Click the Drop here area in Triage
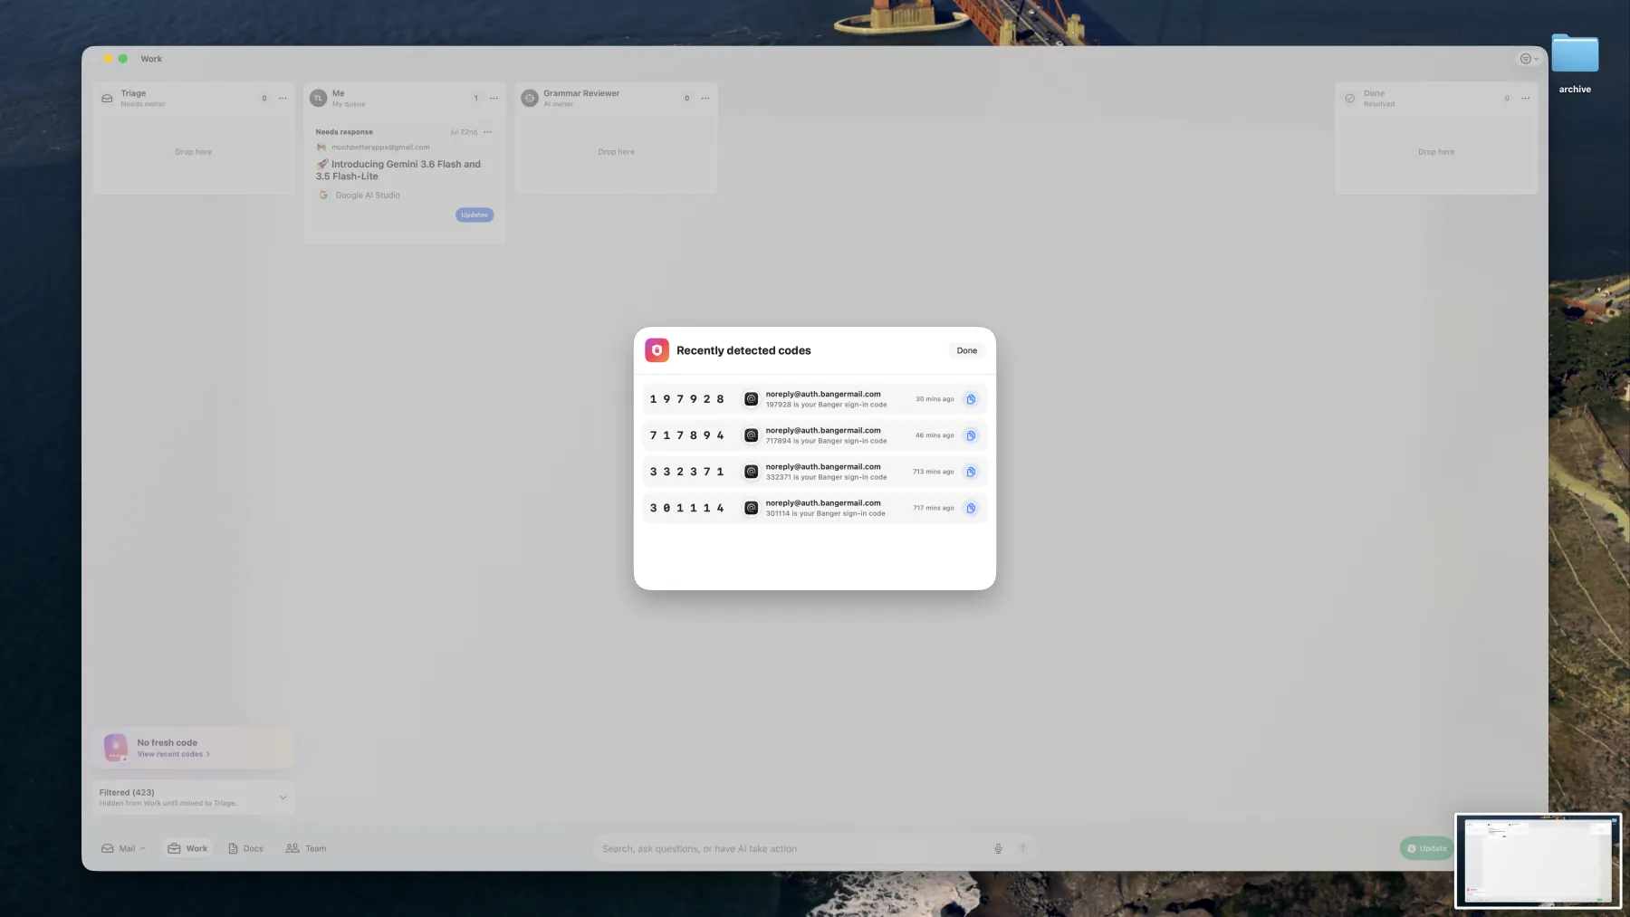Image resolution: width=1630 pixels, height=917 pixels. (x=194, y=152)
